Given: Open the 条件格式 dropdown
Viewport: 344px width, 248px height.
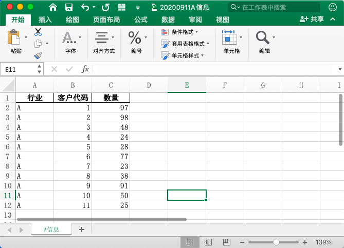Looking at the screenshot, I should [x=179, y=32].
